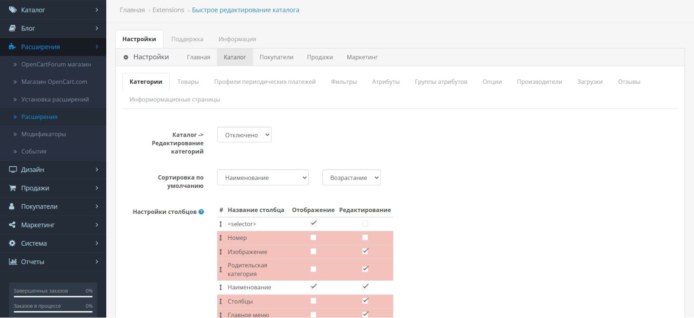Switch to the Поддержка tab

click(x=187, y=39)
